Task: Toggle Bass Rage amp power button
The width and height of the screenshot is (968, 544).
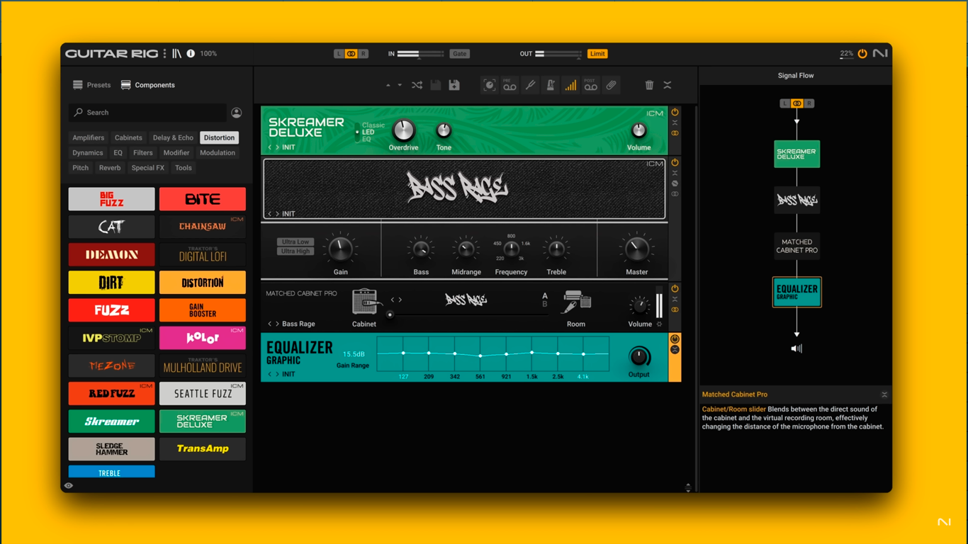Action: click(675, 162)
